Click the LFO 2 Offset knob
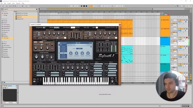This screenshot has height=108, width=193. pyautogui.click(x=87, y=68)
